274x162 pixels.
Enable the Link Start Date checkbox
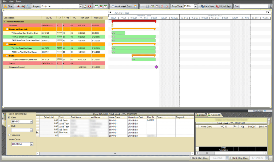pyautogui.click(x=191, y=158)
